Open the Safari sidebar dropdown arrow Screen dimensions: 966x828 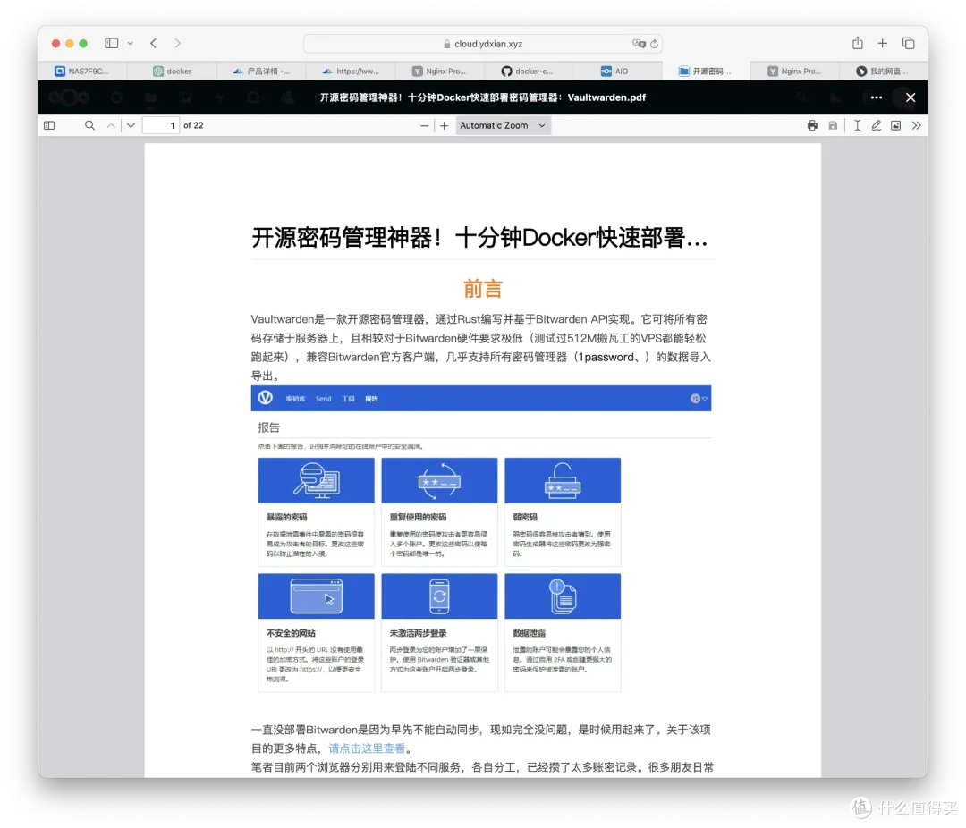[130, 43]
